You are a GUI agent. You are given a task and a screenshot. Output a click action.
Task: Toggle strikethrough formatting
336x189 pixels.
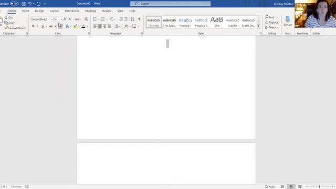point(51,26)
